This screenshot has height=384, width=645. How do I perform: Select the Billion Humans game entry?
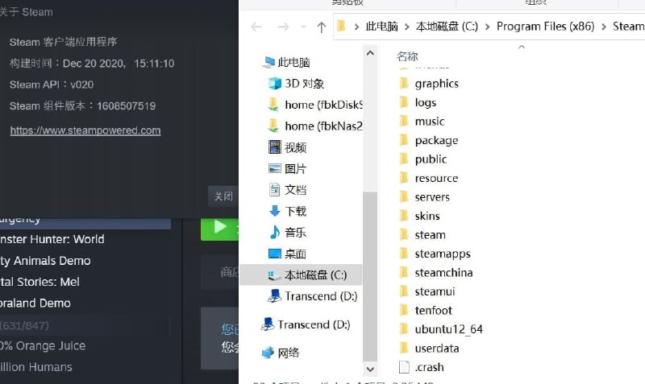36,367
